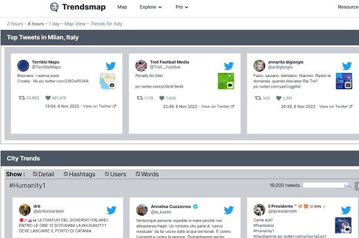This screenshot has height=238, width=359.
Task: Click Twitter bird icon on Annalisa Cuzzocrea tweet
Action: pos(229,210)
